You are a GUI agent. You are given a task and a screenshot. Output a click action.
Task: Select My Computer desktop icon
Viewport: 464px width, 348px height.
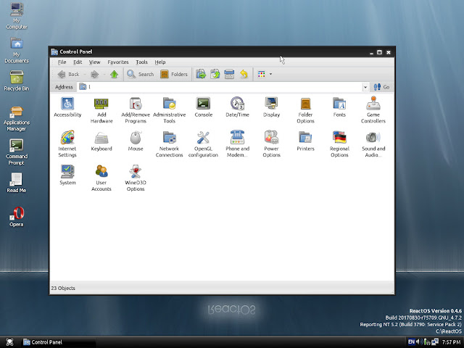click(17, 16)
